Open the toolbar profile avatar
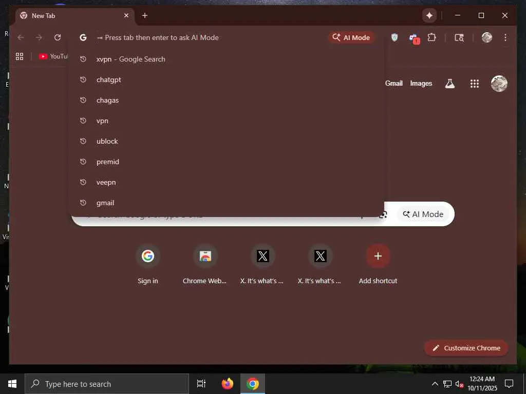Image resolution: width=526 pixels, height=394 pixels. [487, 37]
